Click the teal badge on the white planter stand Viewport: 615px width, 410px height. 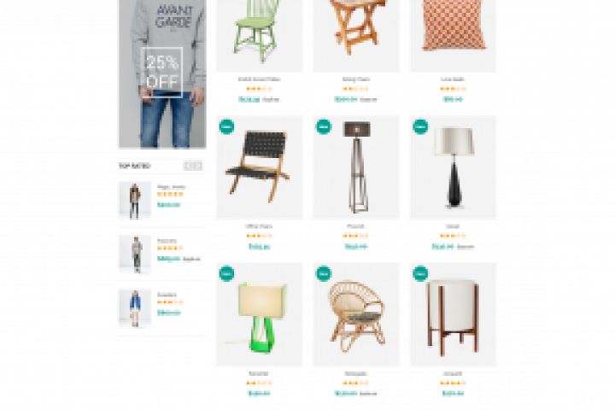coord(420,273)
